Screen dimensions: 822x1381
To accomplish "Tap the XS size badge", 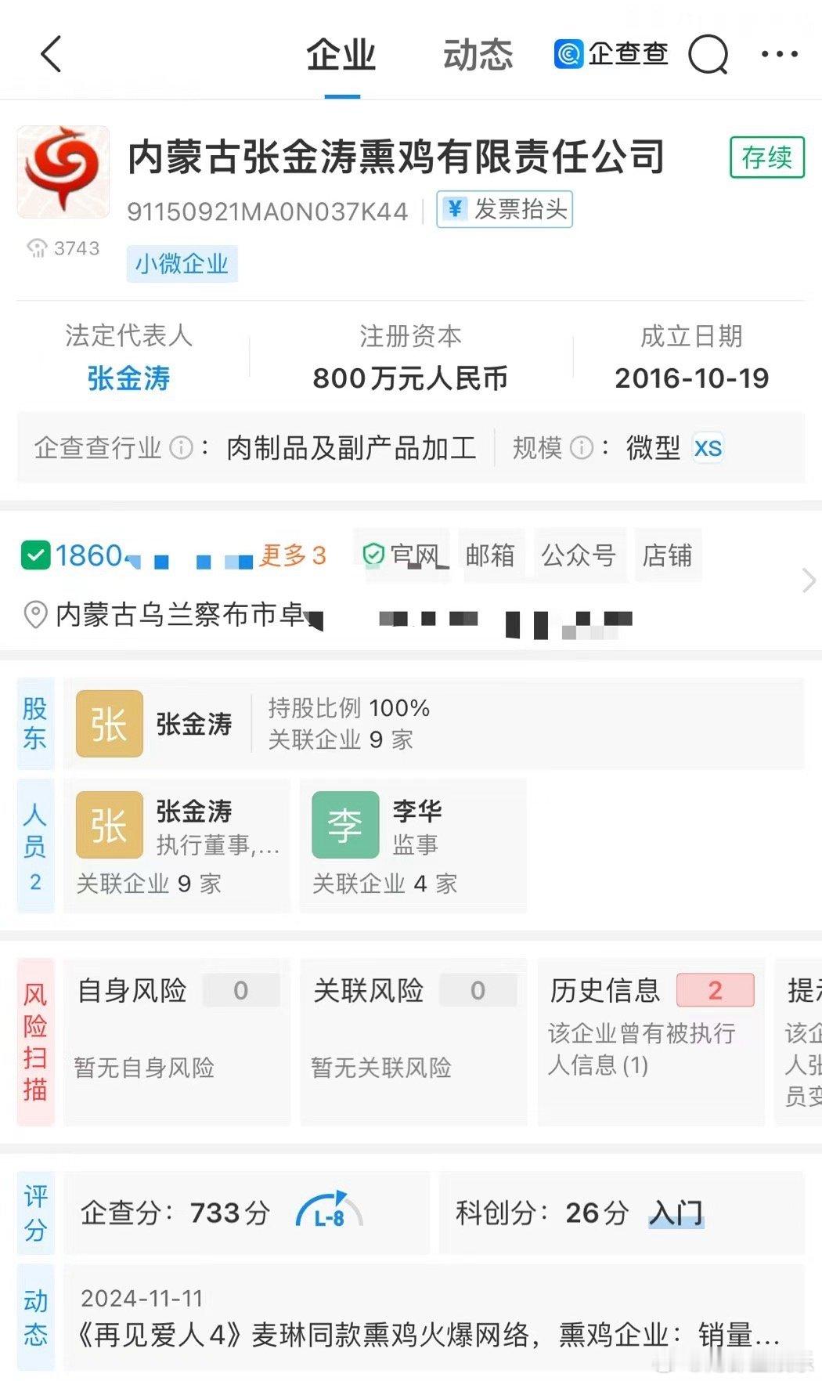I will tap(708, 448).
